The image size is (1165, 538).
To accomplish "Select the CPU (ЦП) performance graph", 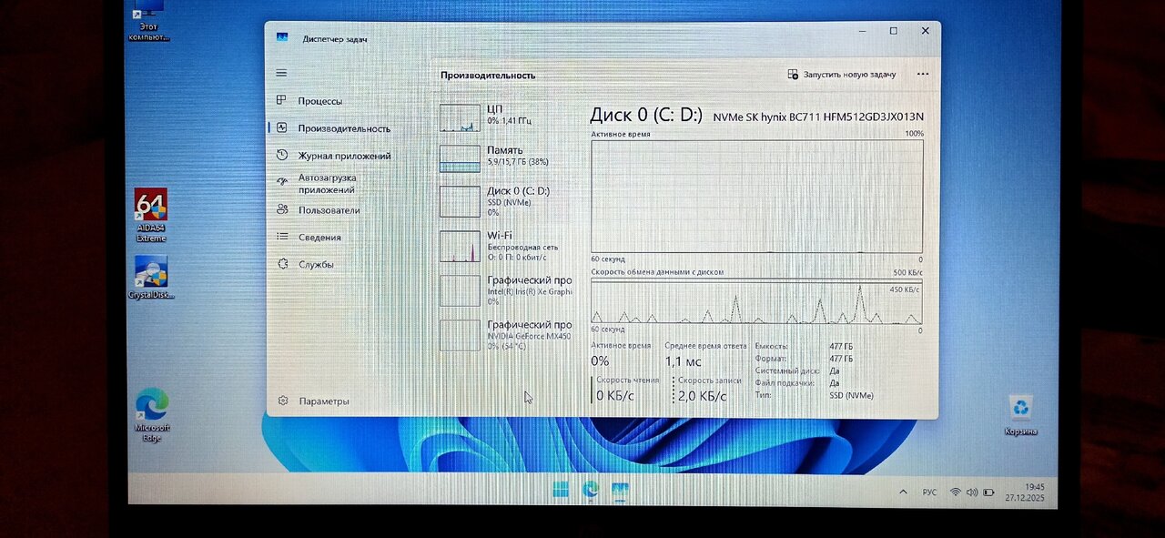I will [x=460, y=117].
